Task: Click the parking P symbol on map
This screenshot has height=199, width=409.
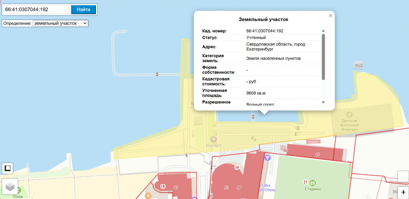Action: [253, 139]
